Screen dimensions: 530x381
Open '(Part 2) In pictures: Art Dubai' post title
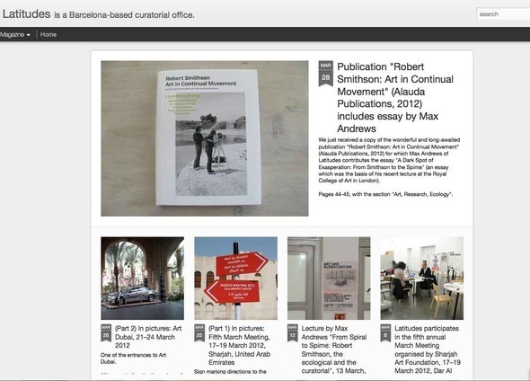(148, 337)
